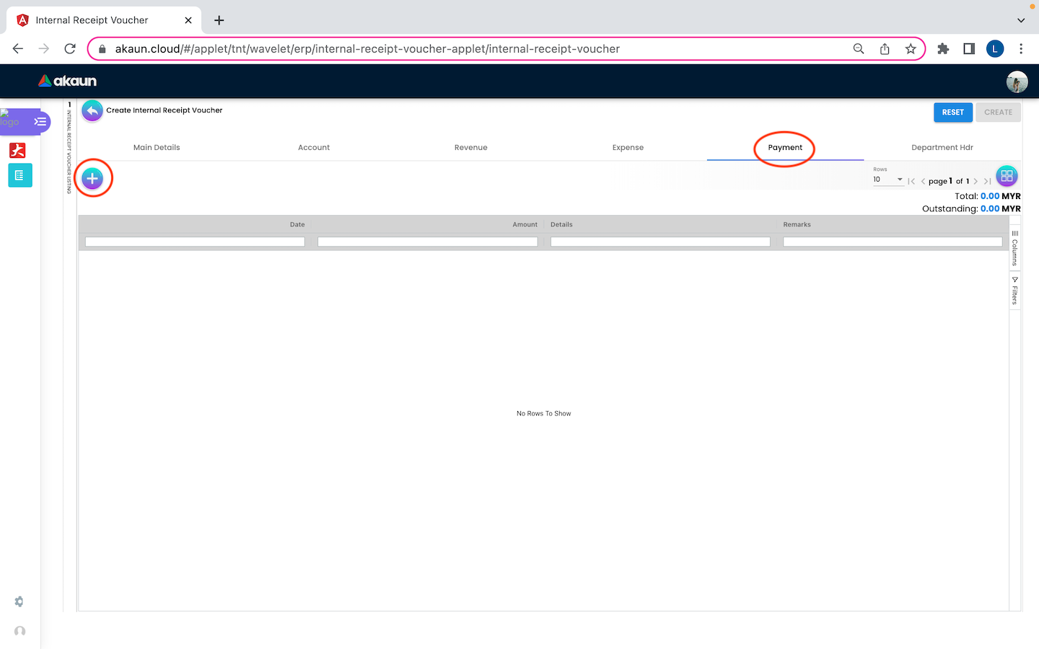Open the browser zoom icon
1039x649 pixels.
pos(859,48)
